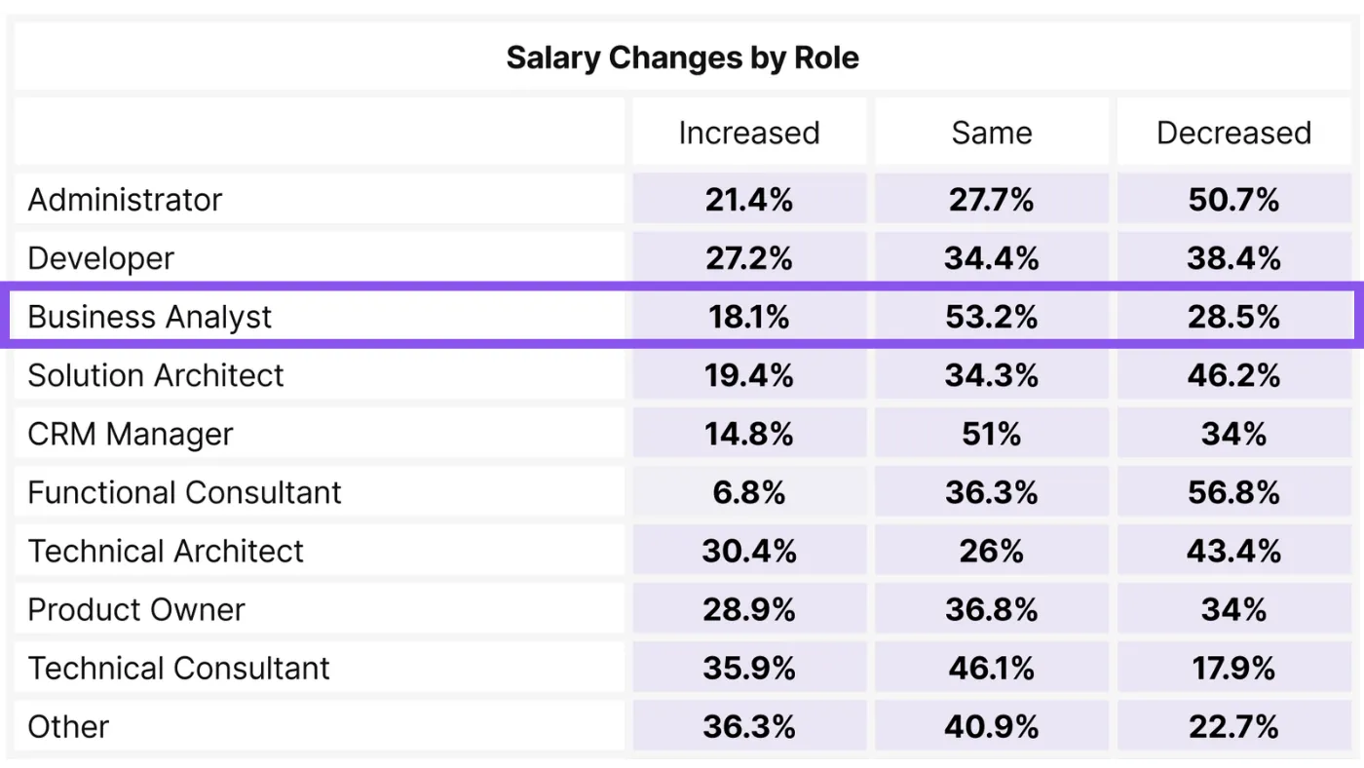Click the Technical Consultant row label
The width and height of the screenshot is (1364, 768).
179,668
